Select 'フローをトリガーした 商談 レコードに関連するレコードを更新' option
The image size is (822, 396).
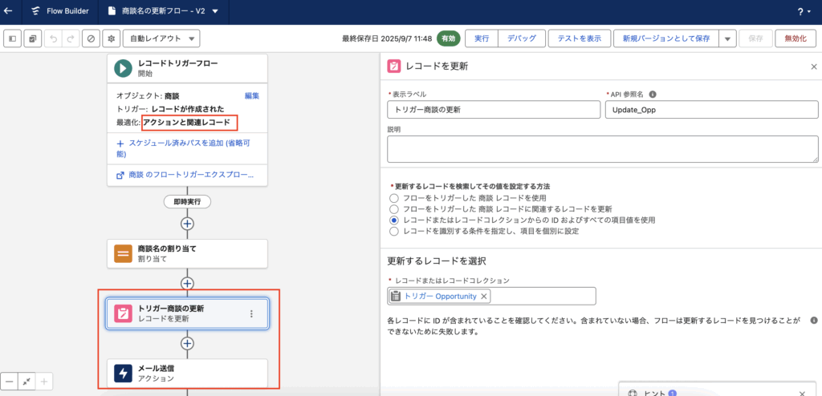[393, 208]
